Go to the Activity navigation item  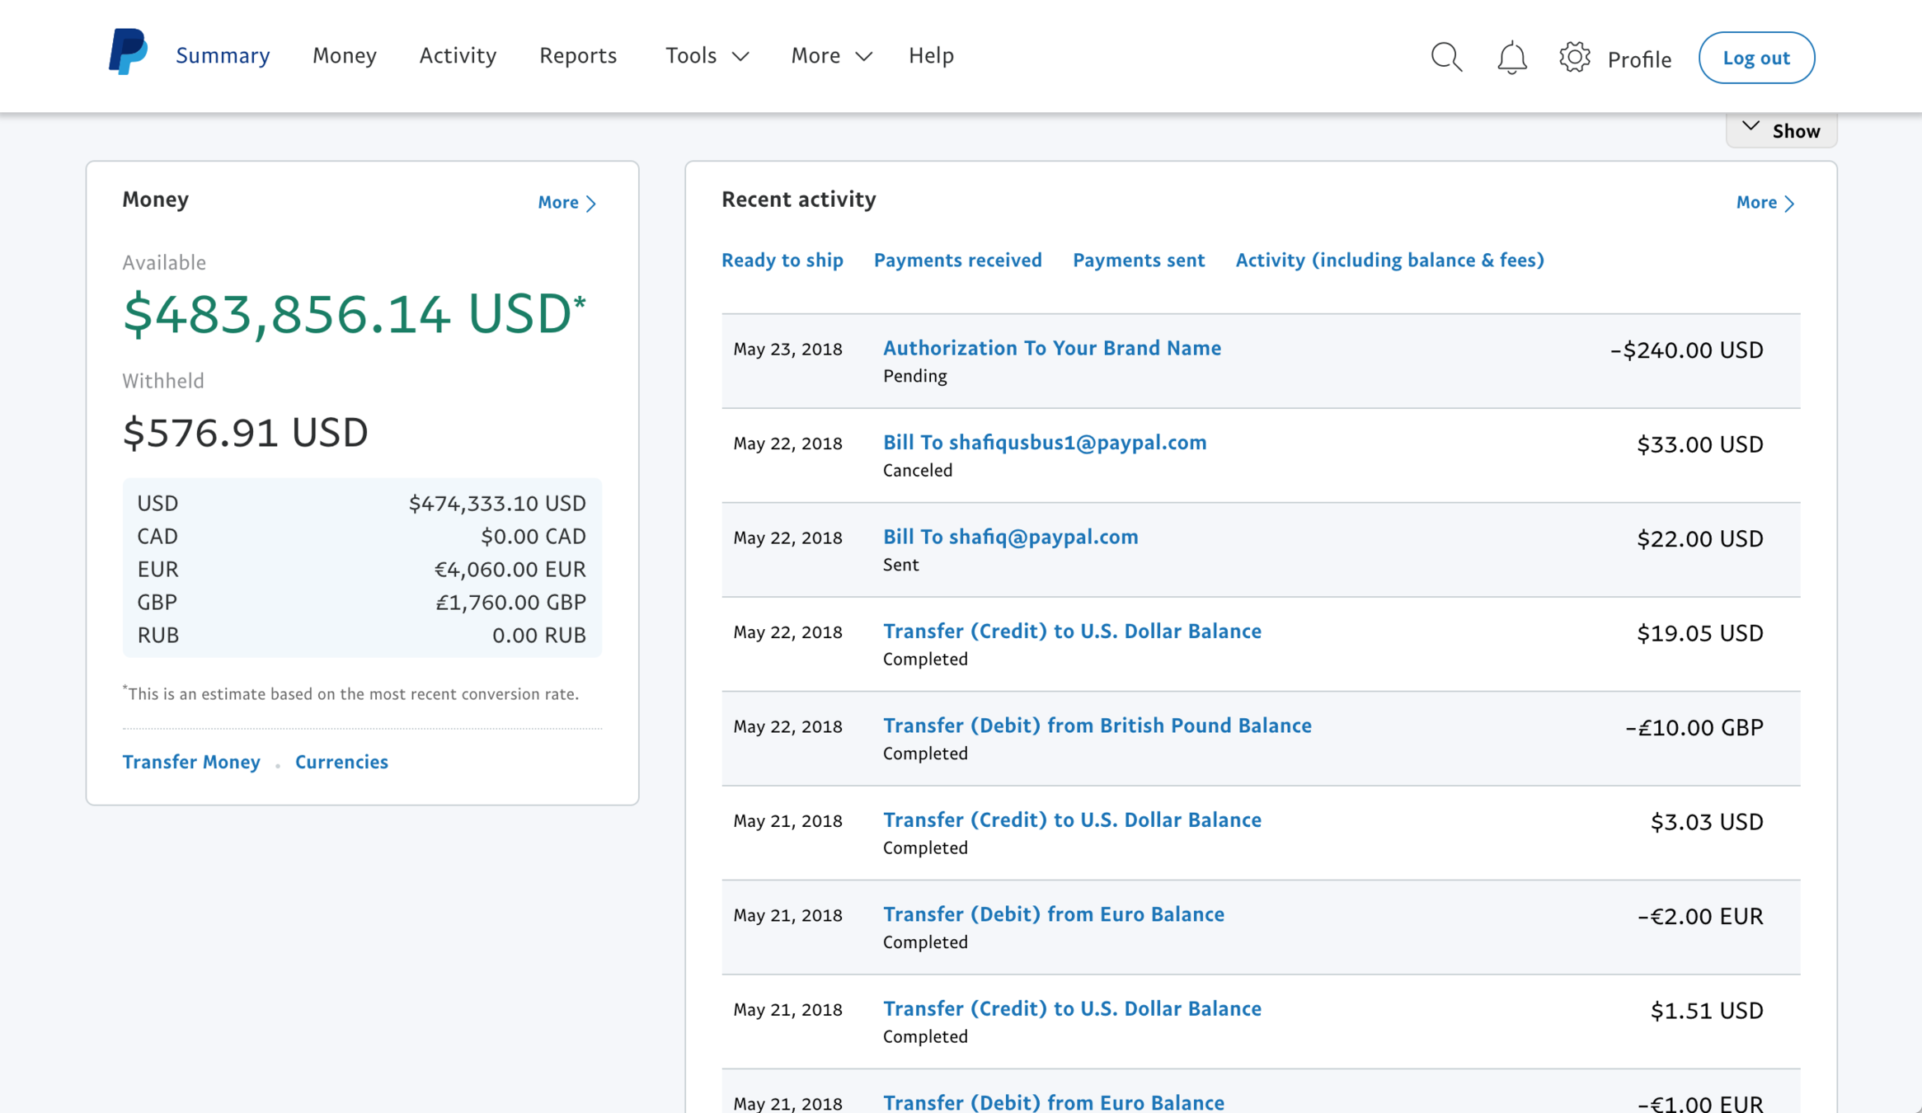[x=458, y=55]
